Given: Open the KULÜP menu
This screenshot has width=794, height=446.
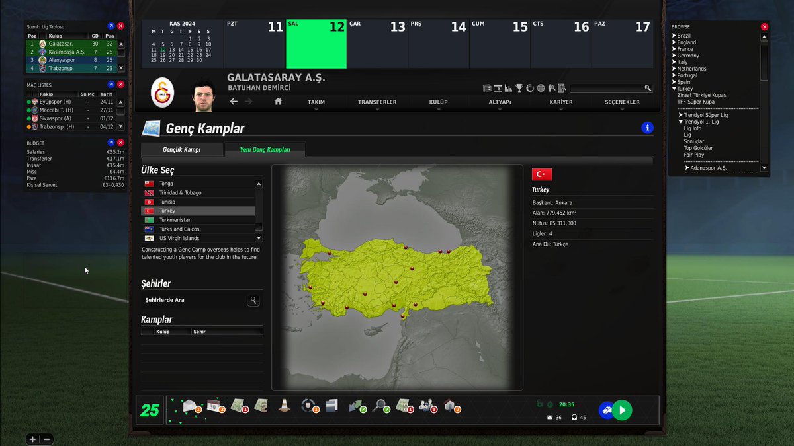Looking at the screenshot, I should (438, 102).
